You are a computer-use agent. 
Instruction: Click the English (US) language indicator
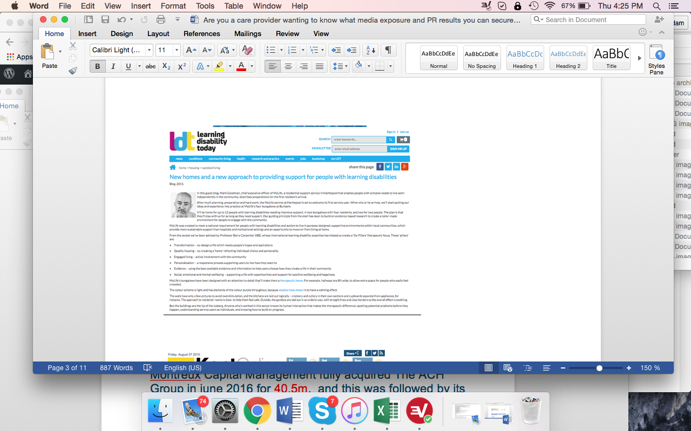click(x=182, y=368)
